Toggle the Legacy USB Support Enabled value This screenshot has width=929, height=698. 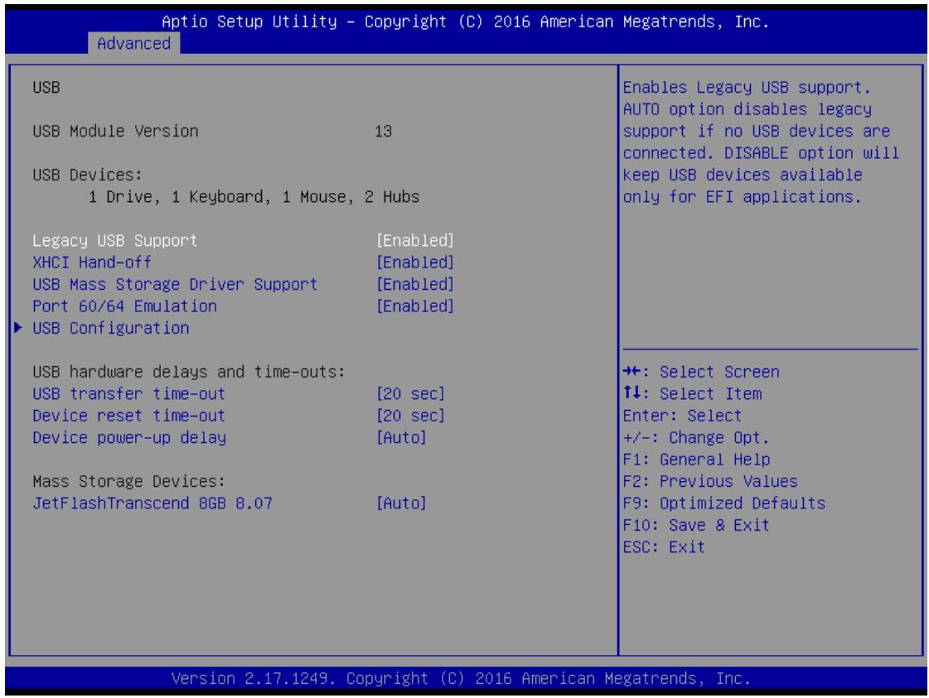coord(414,240)
